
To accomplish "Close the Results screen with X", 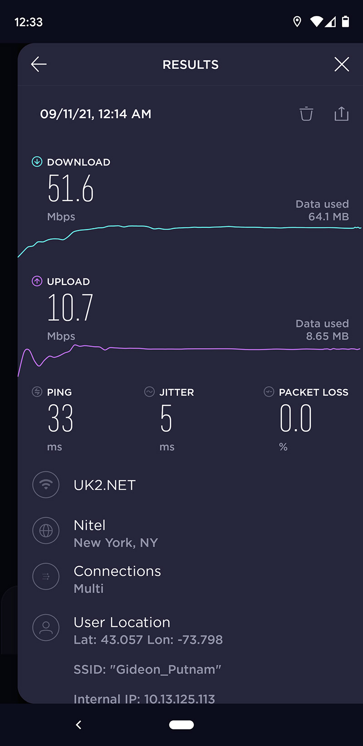I will (342, 64).
